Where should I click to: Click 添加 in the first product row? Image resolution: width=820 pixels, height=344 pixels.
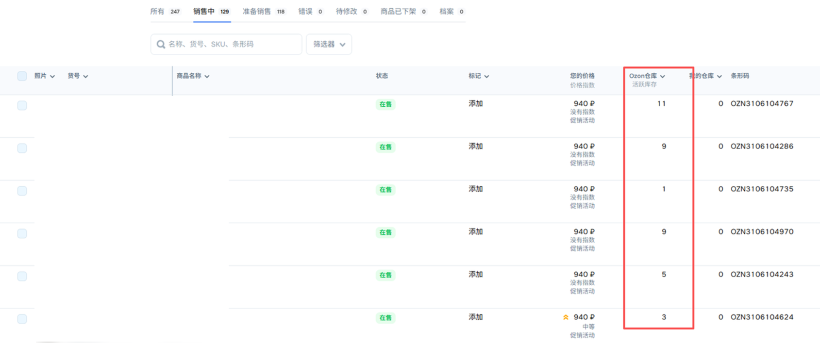pyautogui.click(x=475, y=104)
